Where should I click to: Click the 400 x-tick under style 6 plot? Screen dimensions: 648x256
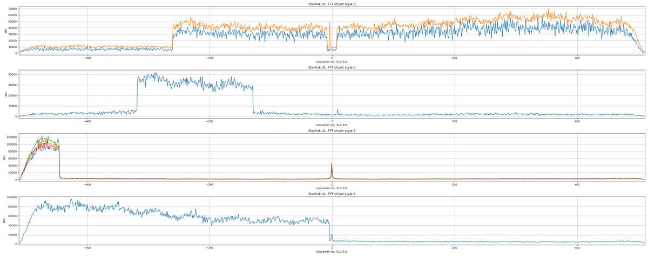click(577, 121)
